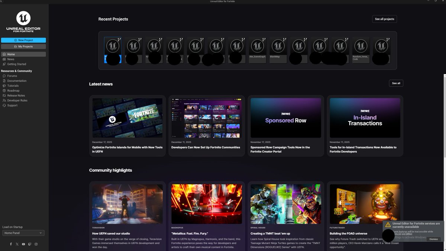Open My Projects

click(23, 47)
